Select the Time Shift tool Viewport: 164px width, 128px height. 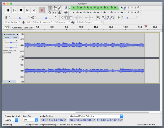pos(55,13)
